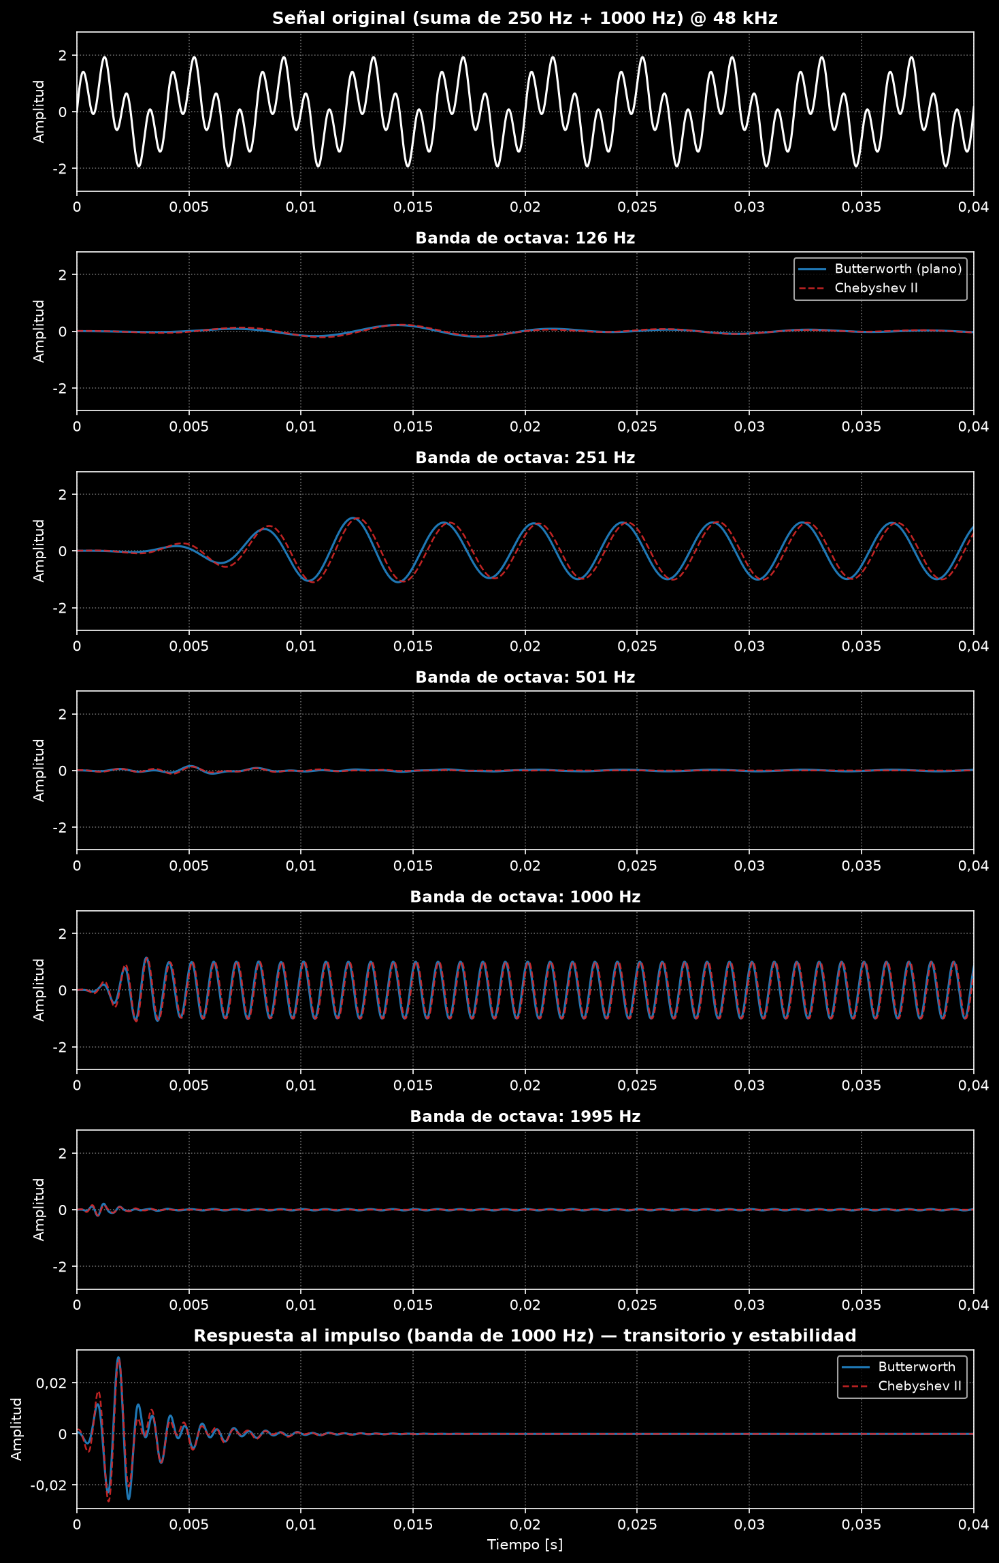This screenshot has width=999, height=1563.
Task: Click the '0,03' x-tick under 126 Hz plot
Action: (749, 427)
